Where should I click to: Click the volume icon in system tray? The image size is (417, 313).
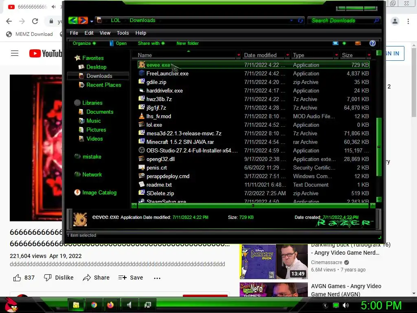(345, 305)
